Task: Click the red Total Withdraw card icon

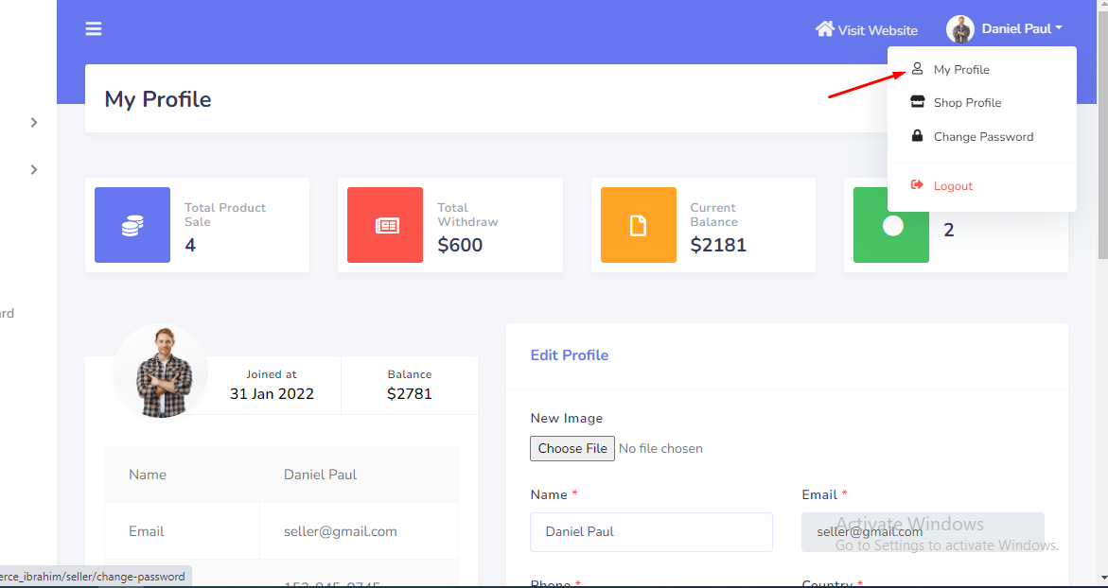Action: coord(385,225)
